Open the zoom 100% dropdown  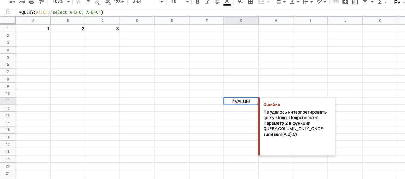pos(61,2)
